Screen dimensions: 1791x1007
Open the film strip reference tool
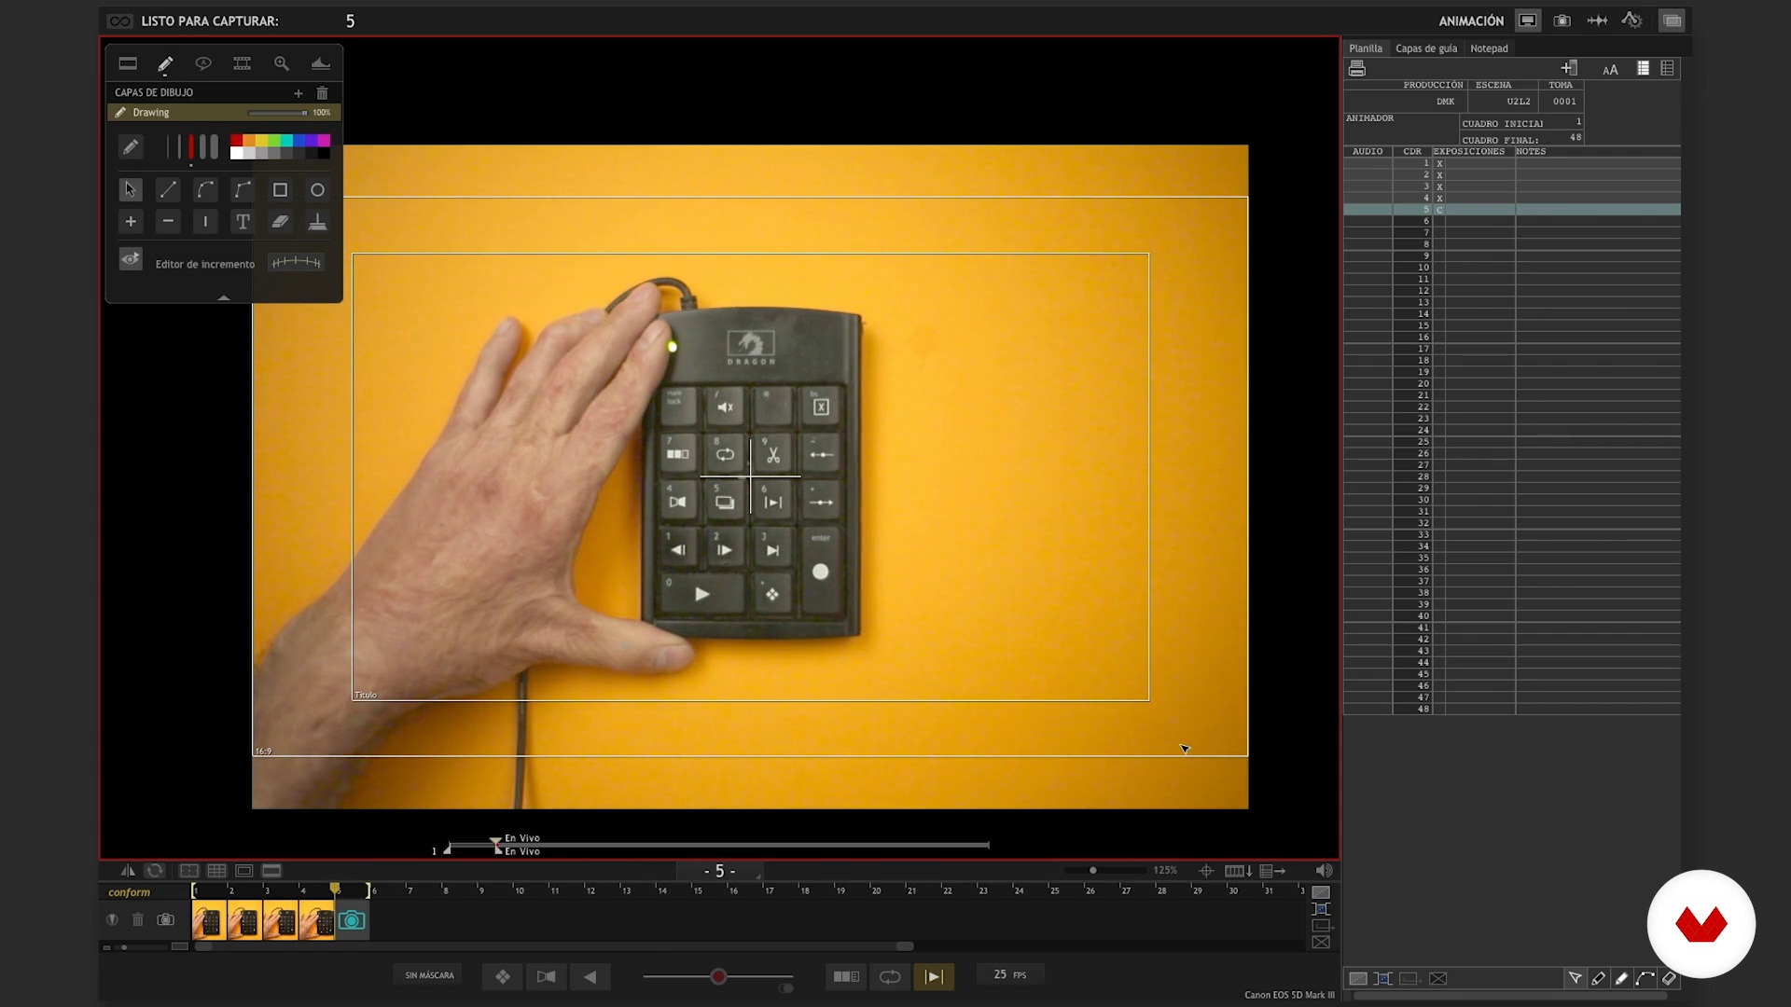click(243, 63)
